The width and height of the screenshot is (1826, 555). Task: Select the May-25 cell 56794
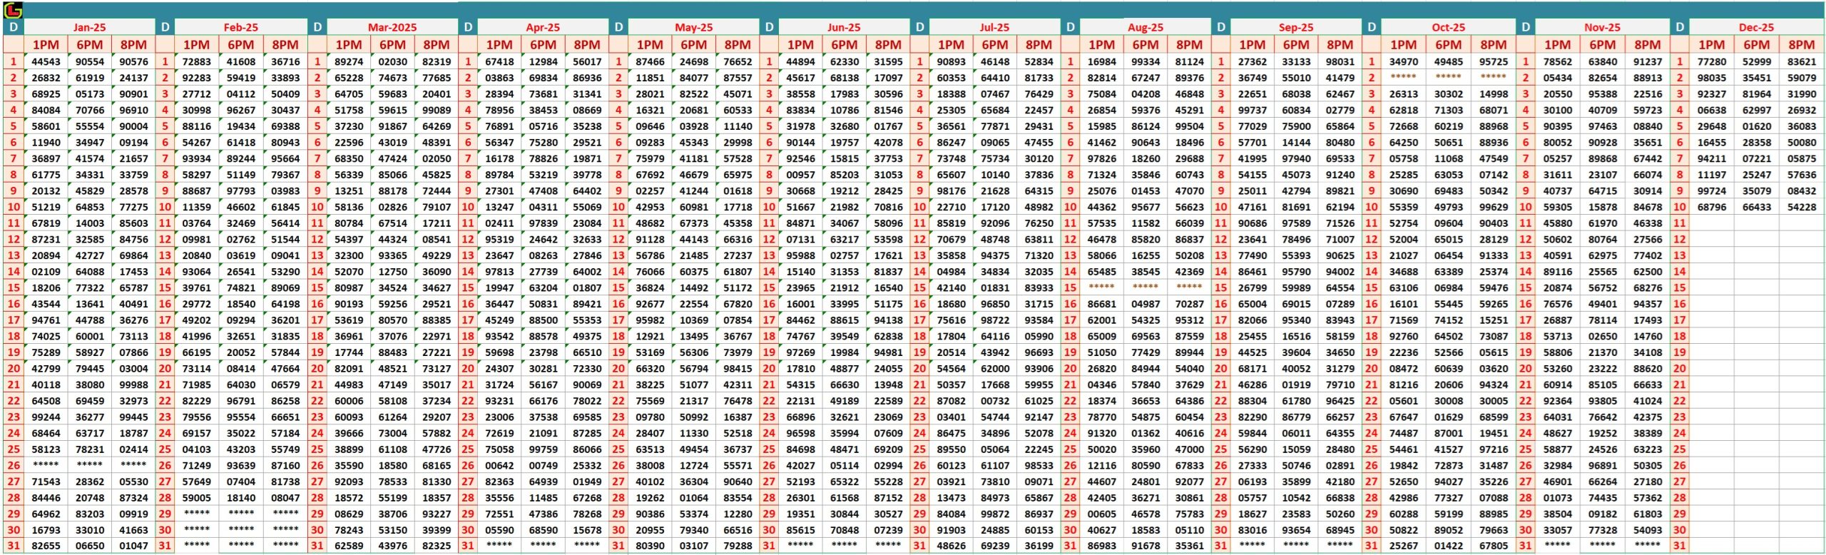694,369
